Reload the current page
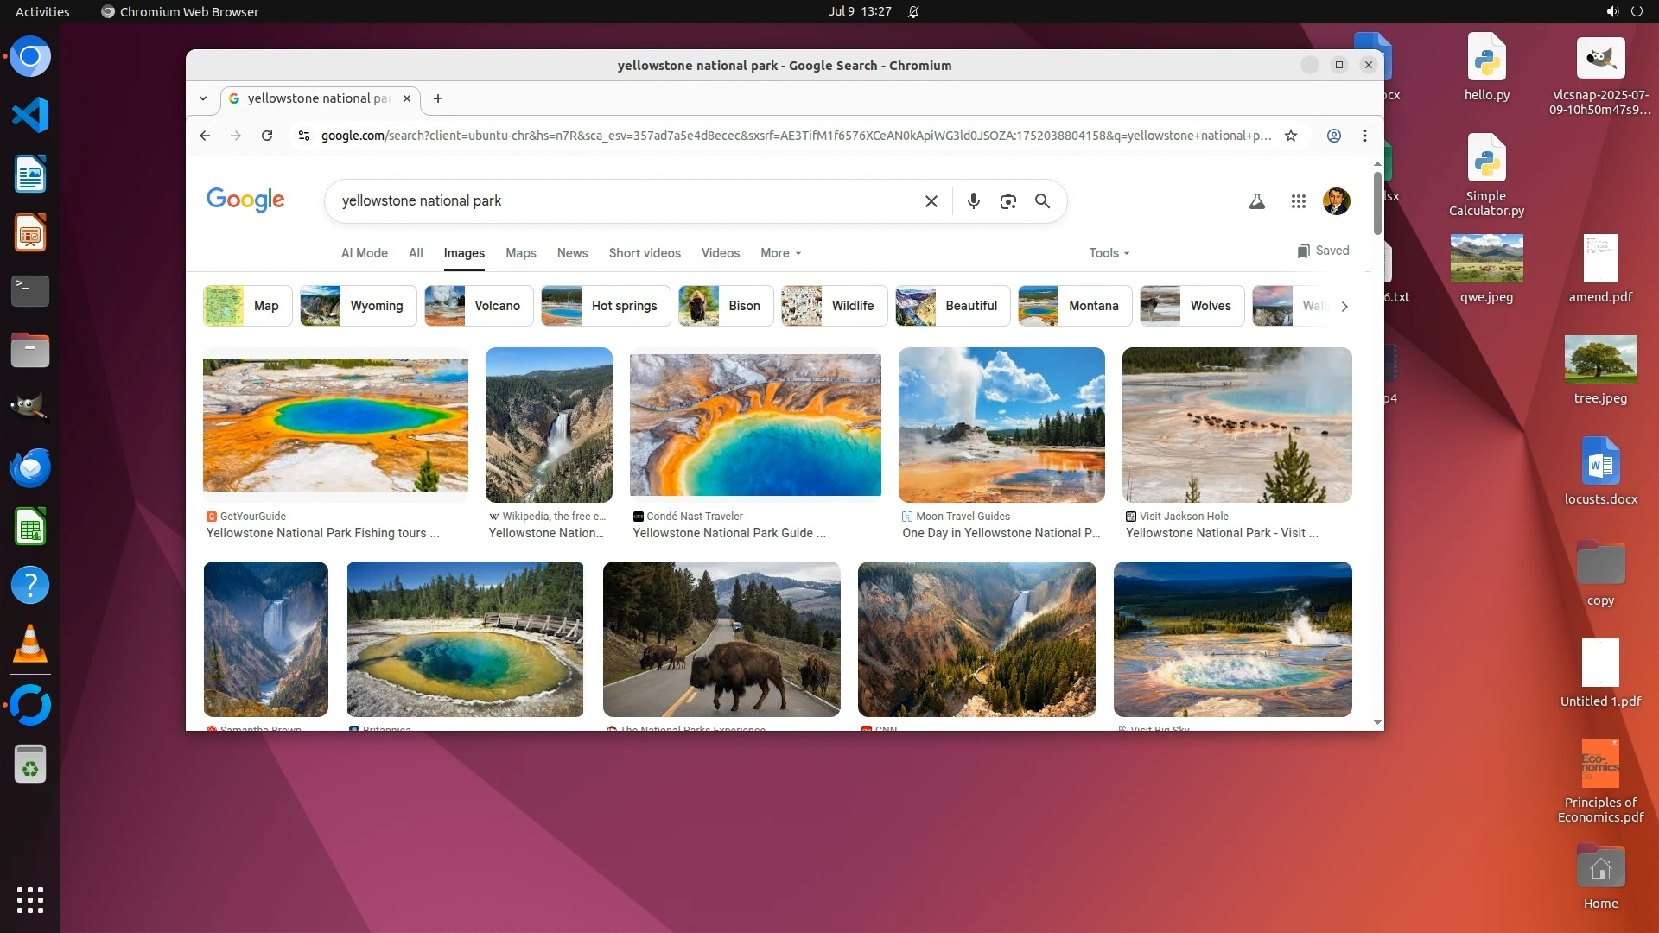The image size is (1659, 933). 267,136
